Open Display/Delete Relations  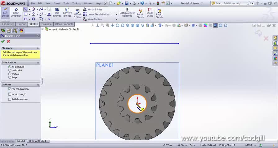[x=127, y=12]
